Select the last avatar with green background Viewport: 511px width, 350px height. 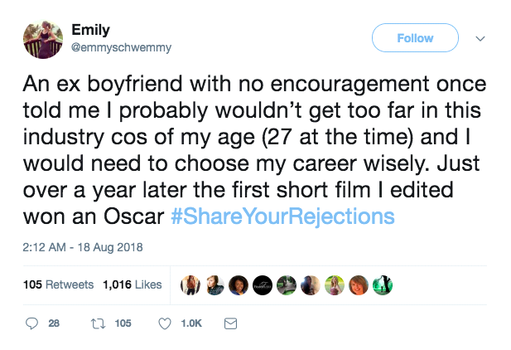(x=384, y=284)
